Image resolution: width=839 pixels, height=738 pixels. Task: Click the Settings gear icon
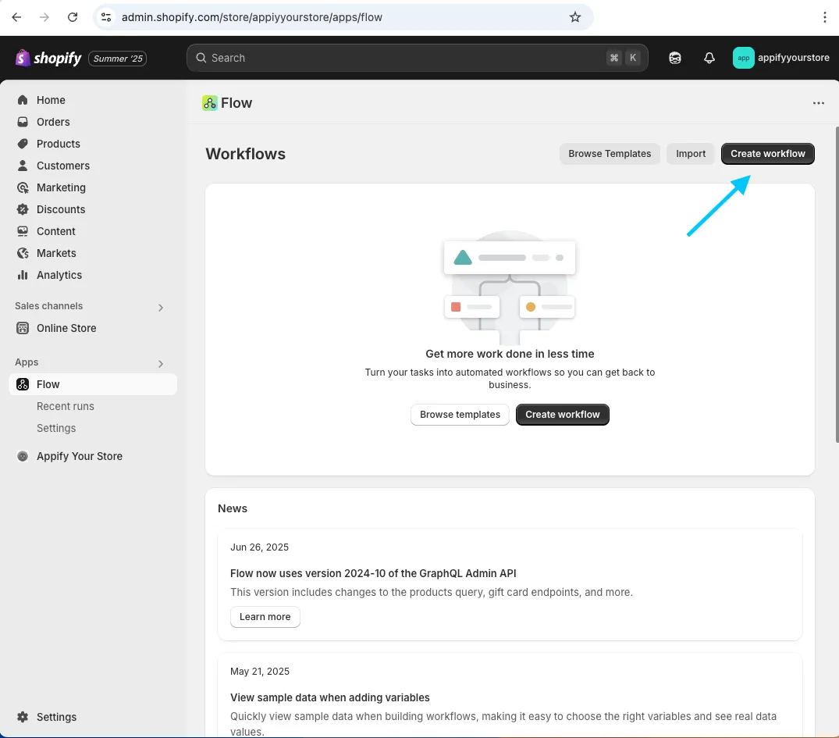pyautogui.click(x=23, y=717)
